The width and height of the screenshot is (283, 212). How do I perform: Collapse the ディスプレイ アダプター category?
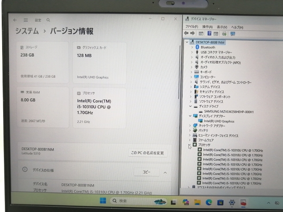(190, 116)
